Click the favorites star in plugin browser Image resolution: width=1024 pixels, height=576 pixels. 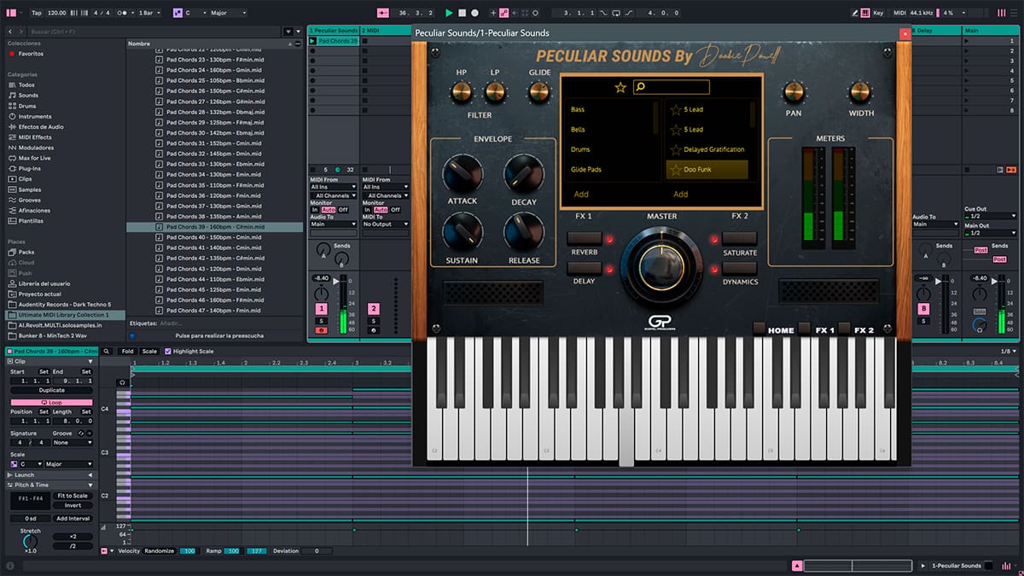(620, 87)
